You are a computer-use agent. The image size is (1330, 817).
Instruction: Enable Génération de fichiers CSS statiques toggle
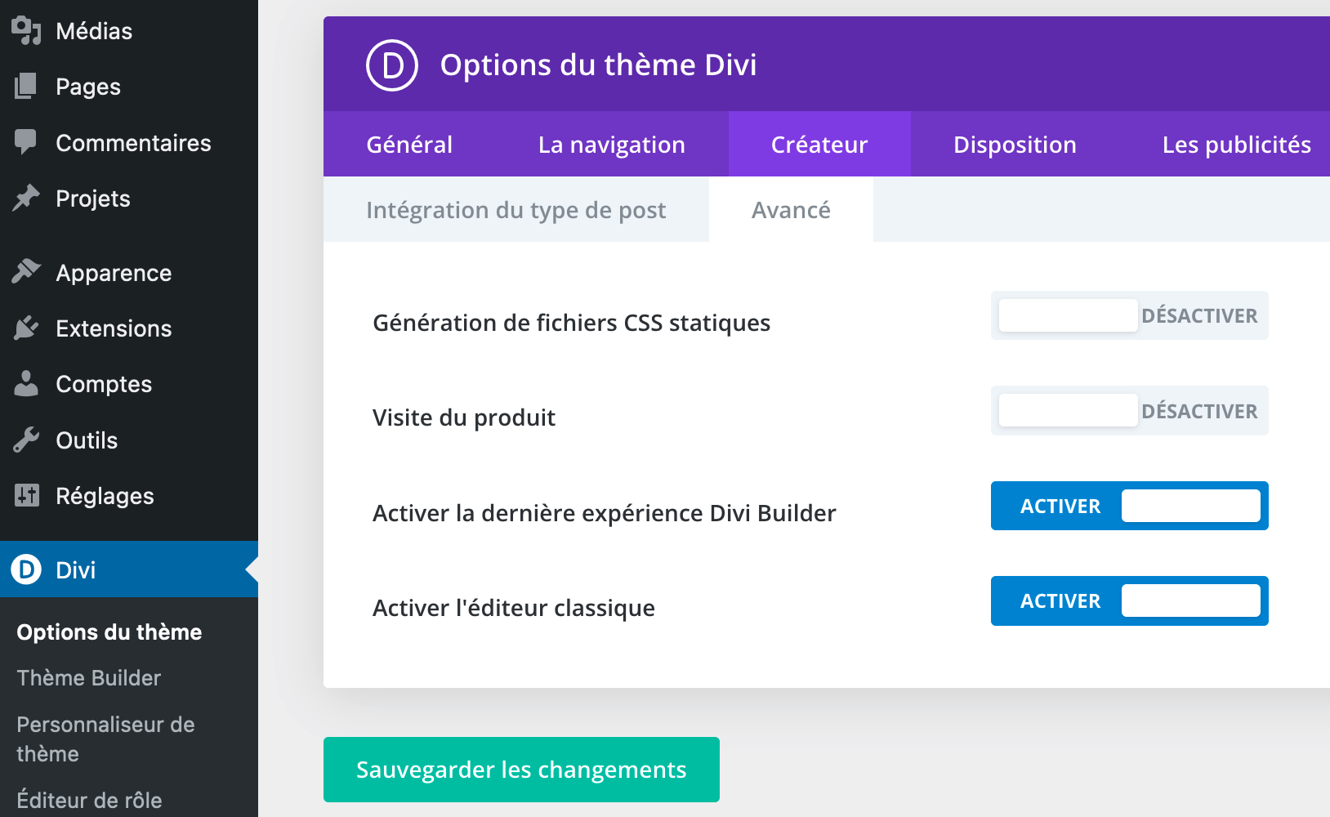pos(1129,315)
